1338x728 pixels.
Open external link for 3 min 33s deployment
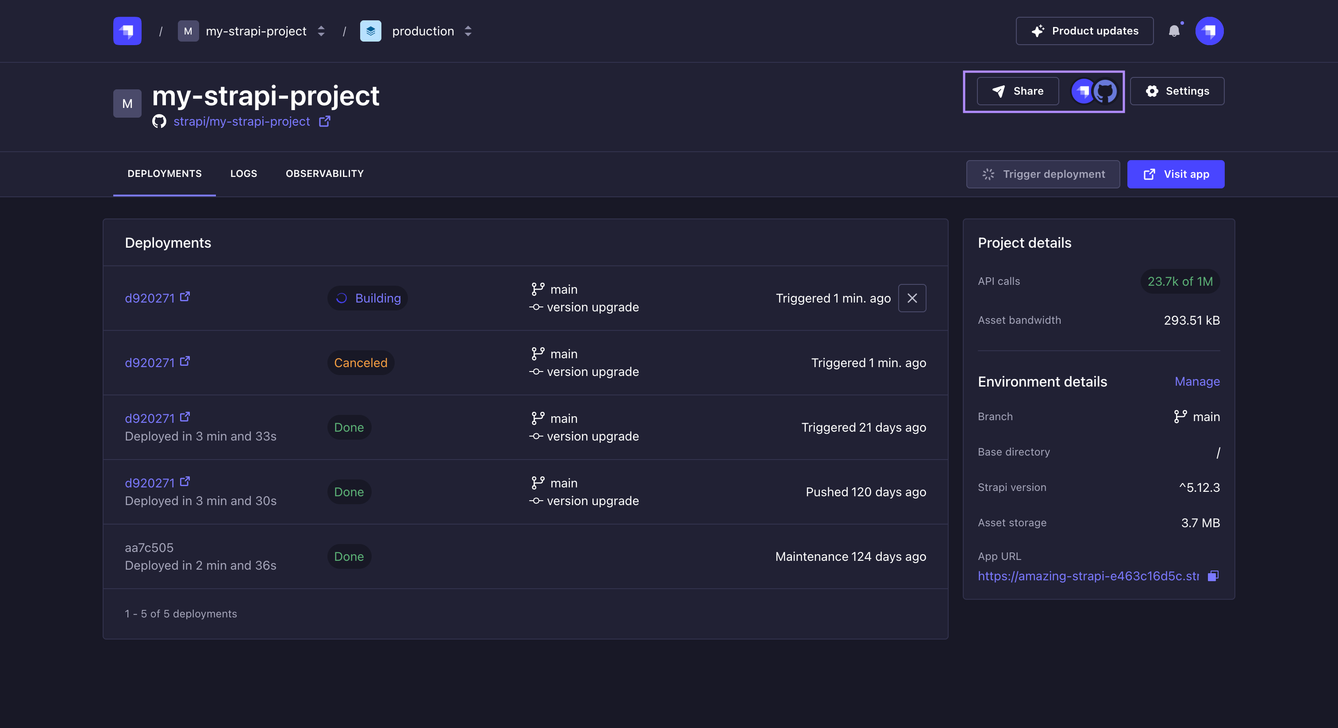tap(185, 417)
